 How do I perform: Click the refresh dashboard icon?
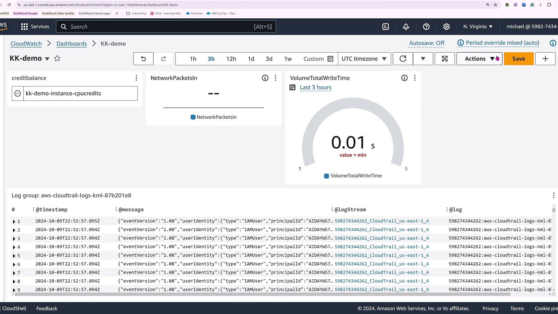(x=403, y=59)
